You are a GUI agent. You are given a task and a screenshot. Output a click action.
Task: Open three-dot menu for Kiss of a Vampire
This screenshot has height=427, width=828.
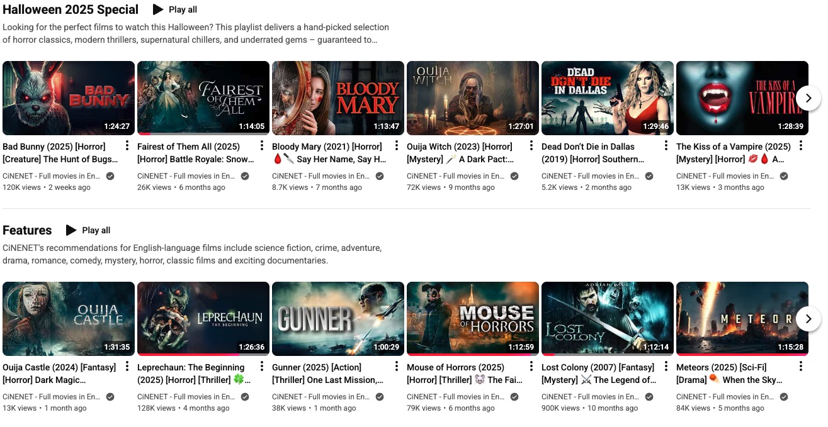801,146
